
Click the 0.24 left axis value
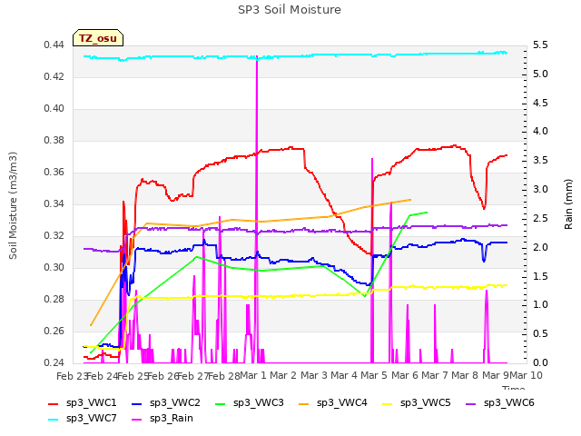tap(54, 363)
